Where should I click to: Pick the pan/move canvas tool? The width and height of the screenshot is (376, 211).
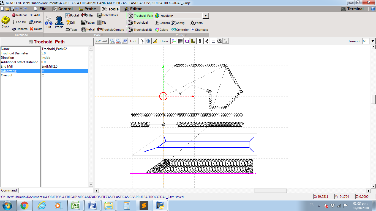point(148,41)
